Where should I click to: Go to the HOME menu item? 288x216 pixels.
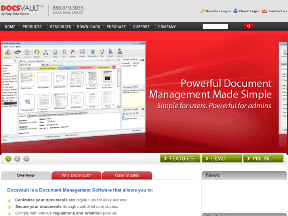tap(10, 27)
